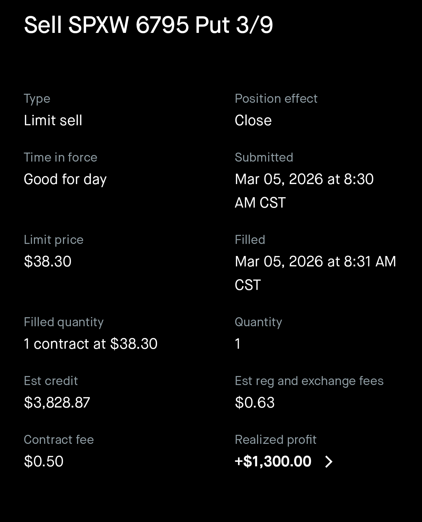Tap the Est credit label
The image size is (422, 522).
pos(51,381)
